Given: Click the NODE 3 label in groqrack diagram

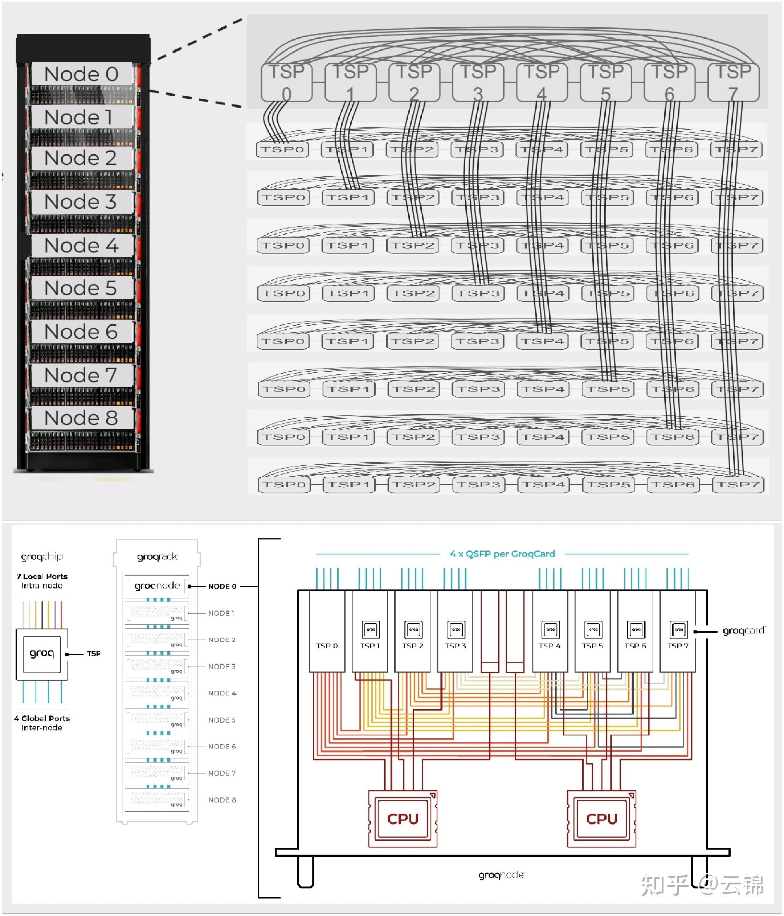Looking at the screenshot, I should pos(222,666).
